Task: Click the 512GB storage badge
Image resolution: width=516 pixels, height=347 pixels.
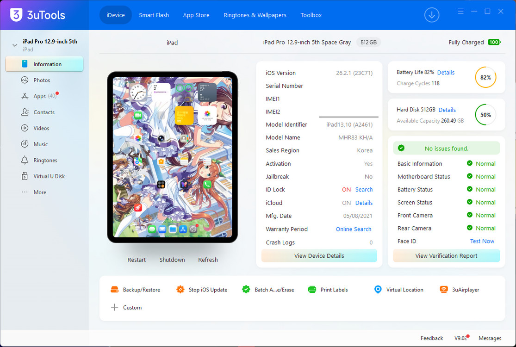Action: pos(368,42)
